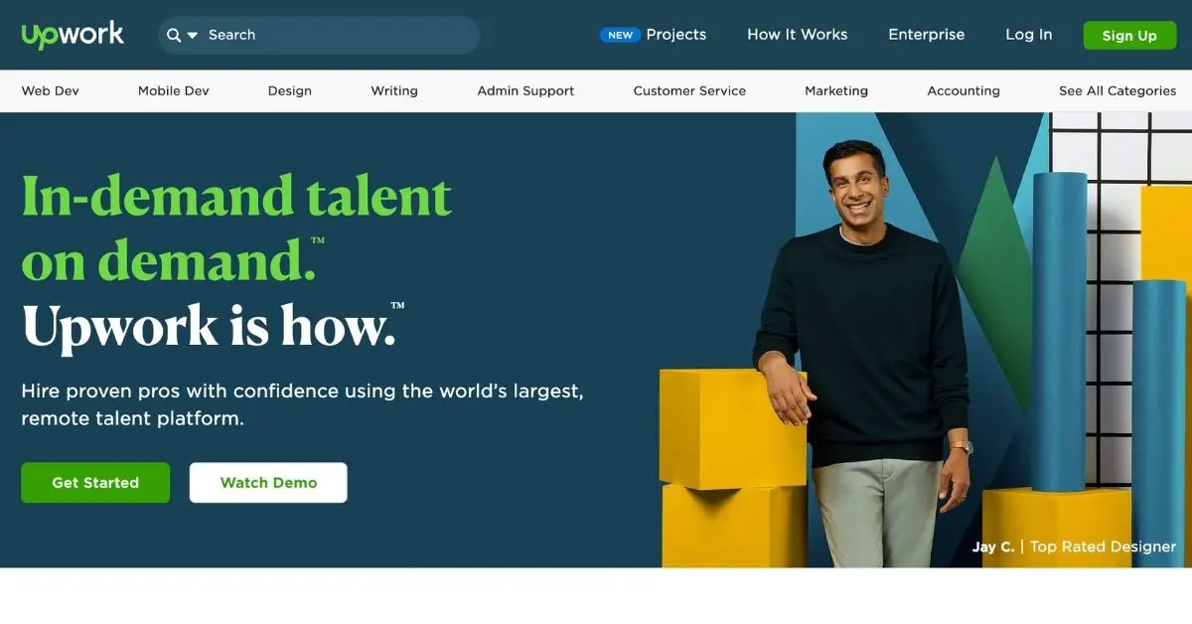This screenshot has height=624, width=1192.
Task: Go to How It Works
Action: pos(798,35)
